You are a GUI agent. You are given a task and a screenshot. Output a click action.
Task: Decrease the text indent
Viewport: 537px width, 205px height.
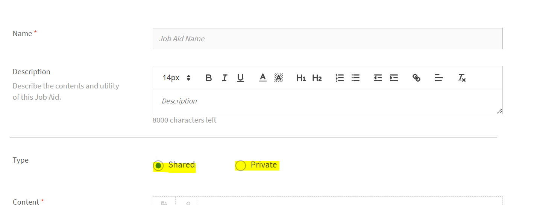pos(378,78)
